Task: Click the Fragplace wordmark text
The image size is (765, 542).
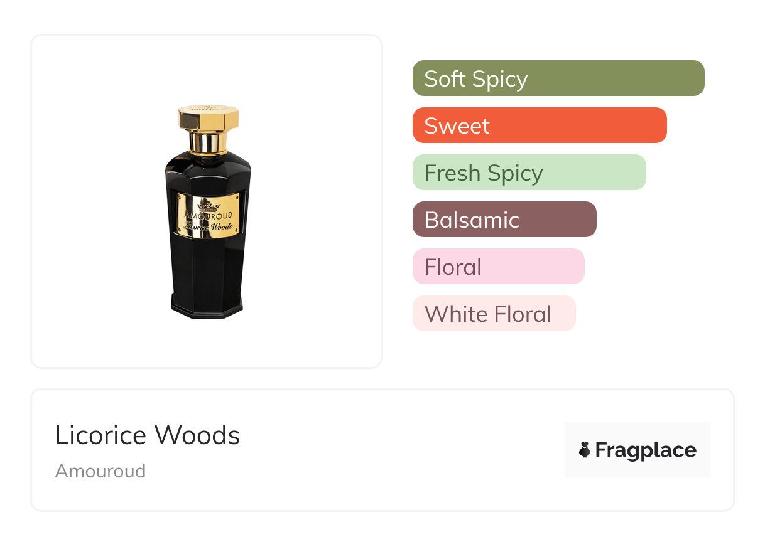Action: pyautogui.click(x=646, y=450)
